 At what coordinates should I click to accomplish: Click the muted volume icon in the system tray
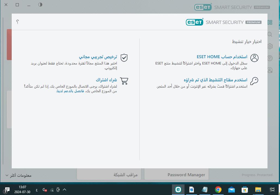45,190
